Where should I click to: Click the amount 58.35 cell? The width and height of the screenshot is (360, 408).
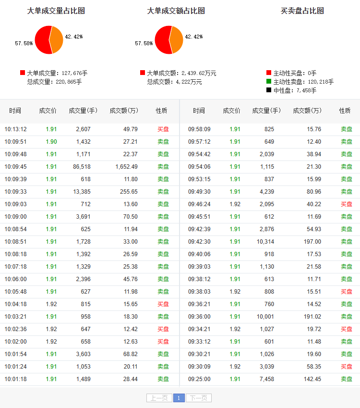tap(314, 367)
